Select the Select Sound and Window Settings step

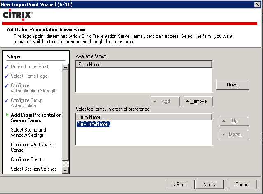tap(28, 132)
